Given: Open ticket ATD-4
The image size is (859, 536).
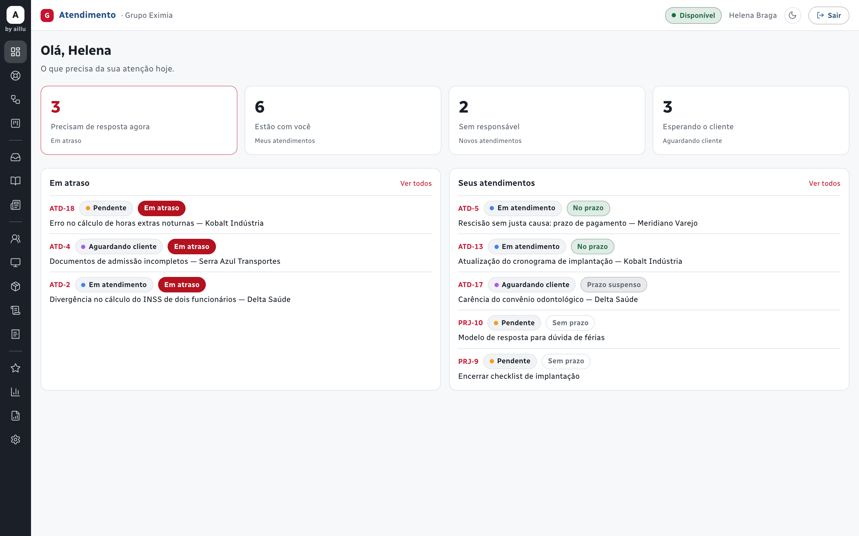Looking at the screenshot, I should (x=60, y=246).
